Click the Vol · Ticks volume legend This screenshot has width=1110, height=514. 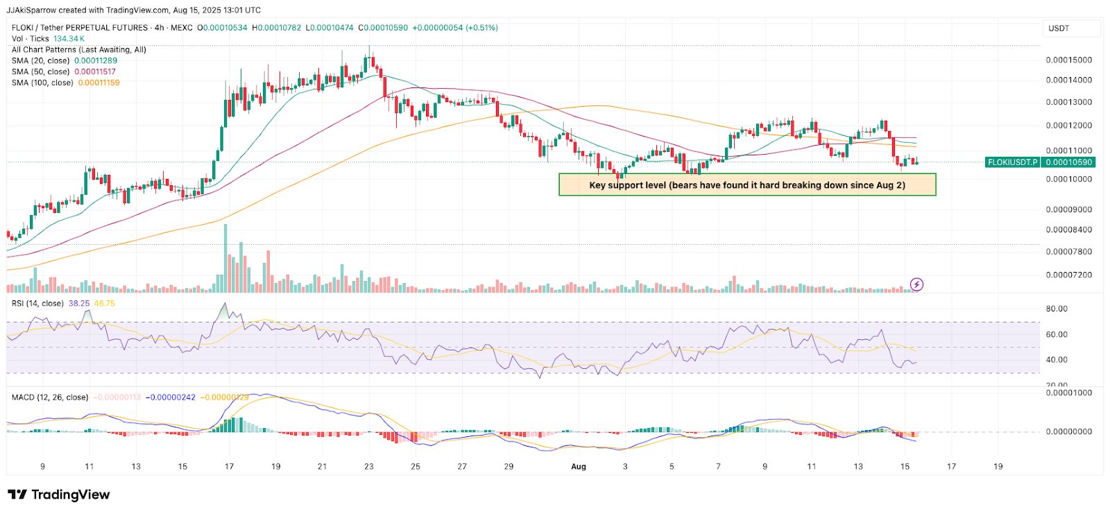coord(31,39)
